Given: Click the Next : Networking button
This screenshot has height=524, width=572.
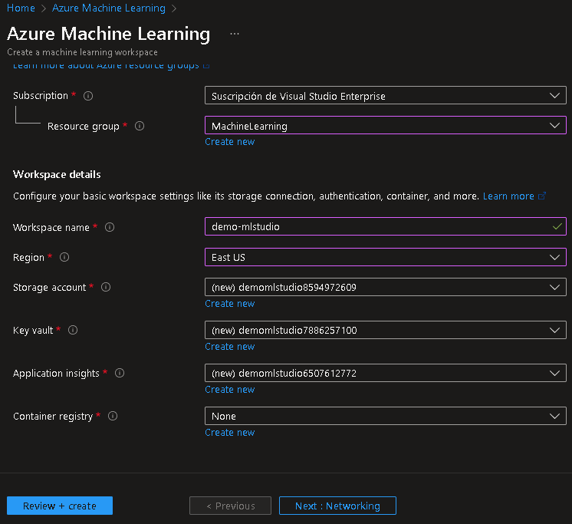Looking at the screenshot, I should pyautogui.click(x=337, y=506).
